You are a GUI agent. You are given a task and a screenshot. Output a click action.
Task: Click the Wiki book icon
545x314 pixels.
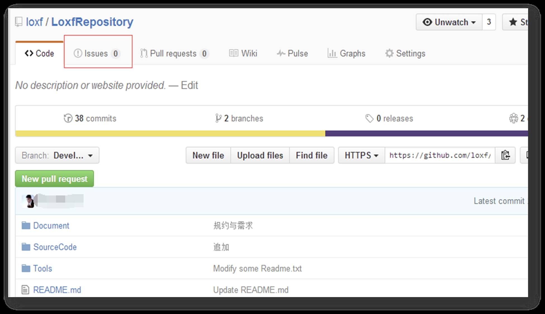(x=233, y=53)
